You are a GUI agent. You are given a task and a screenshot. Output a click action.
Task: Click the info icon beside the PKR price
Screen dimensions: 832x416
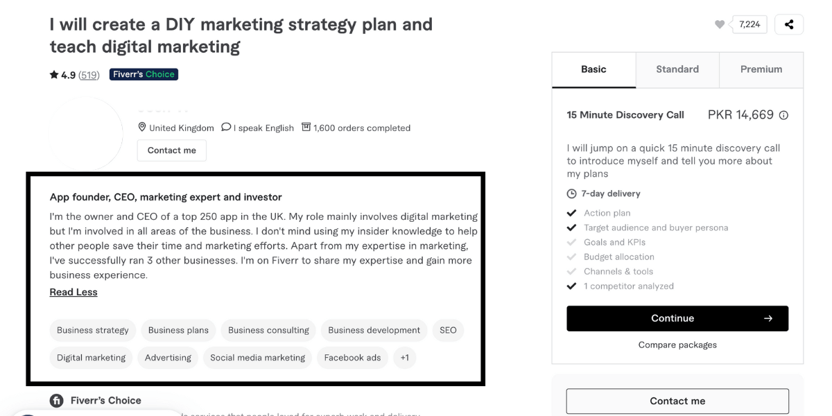point(783,115)
